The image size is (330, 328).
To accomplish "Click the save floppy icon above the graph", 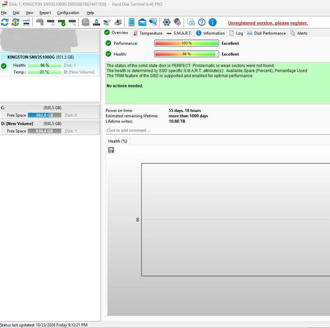I will point(111,150).
